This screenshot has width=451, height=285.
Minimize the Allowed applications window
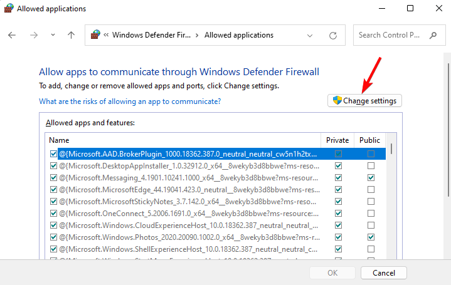click(382, 8)
